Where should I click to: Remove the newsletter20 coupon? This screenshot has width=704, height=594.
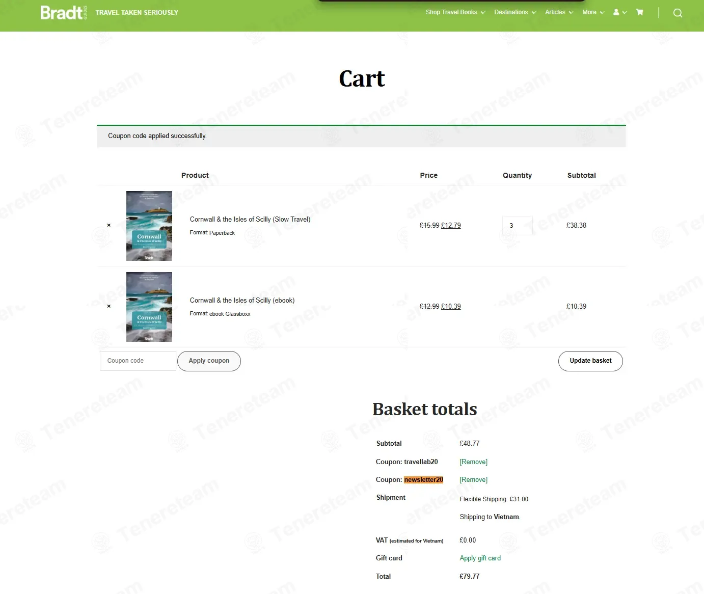(473, 479)
